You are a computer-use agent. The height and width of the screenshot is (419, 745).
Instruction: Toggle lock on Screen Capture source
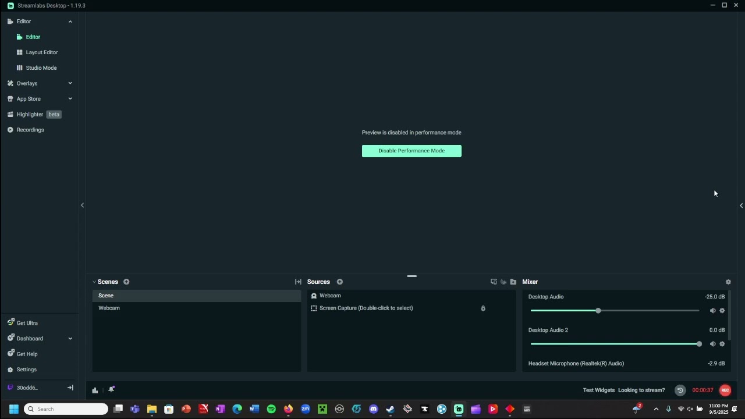[x=483, y=308]
